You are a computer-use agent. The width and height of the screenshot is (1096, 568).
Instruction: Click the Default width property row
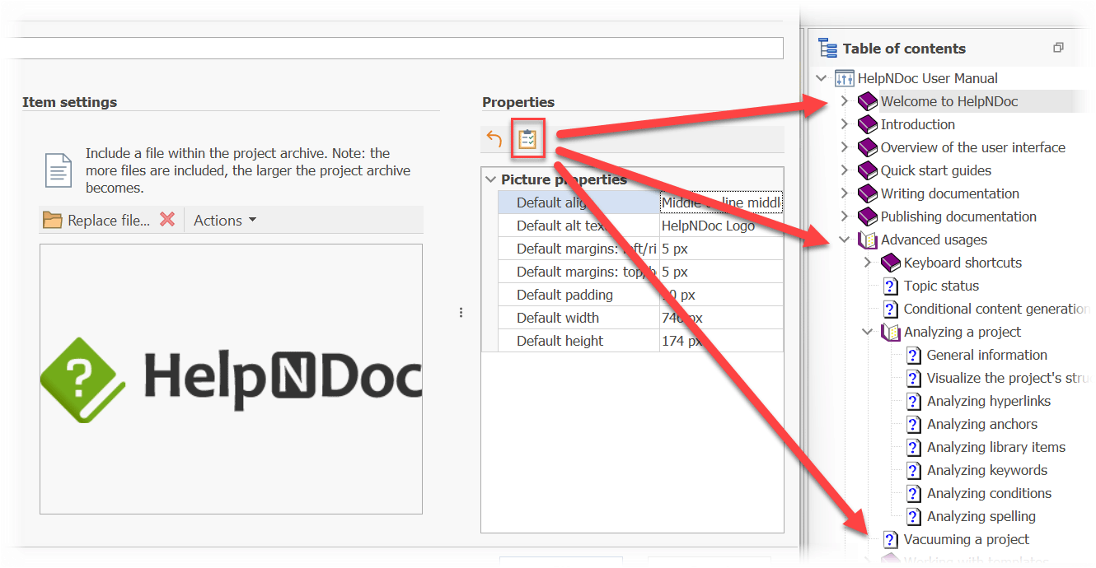pyautogui.click(x=640, y=318)
